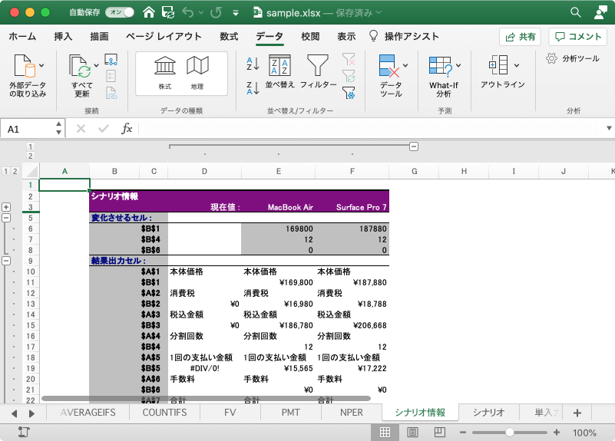Click the 共有 share button
Image resolution: width=615 pixels, height=441 pixels.
(520, 36)
